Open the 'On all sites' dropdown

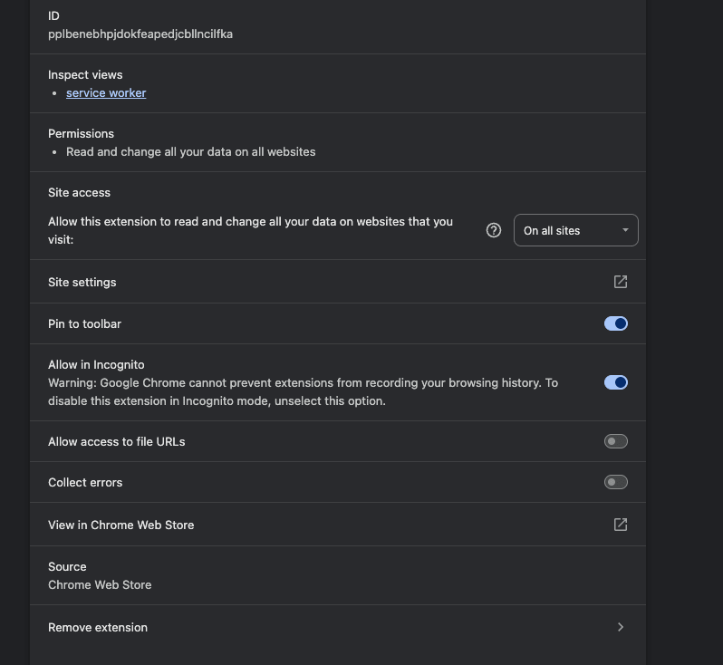tap(574, 230)
